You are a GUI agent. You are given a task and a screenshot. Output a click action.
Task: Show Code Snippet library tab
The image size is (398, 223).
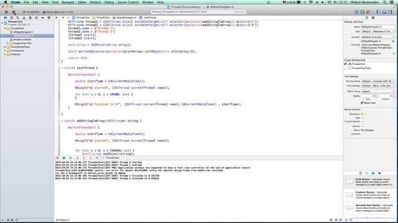click(367, 173)
